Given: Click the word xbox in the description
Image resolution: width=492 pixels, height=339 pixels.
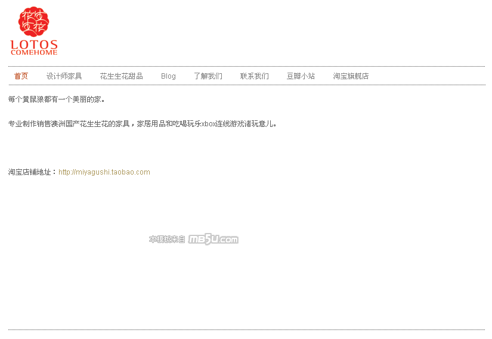Looking at the screenshot, I should pyautogui.click(x=209, y=124).
